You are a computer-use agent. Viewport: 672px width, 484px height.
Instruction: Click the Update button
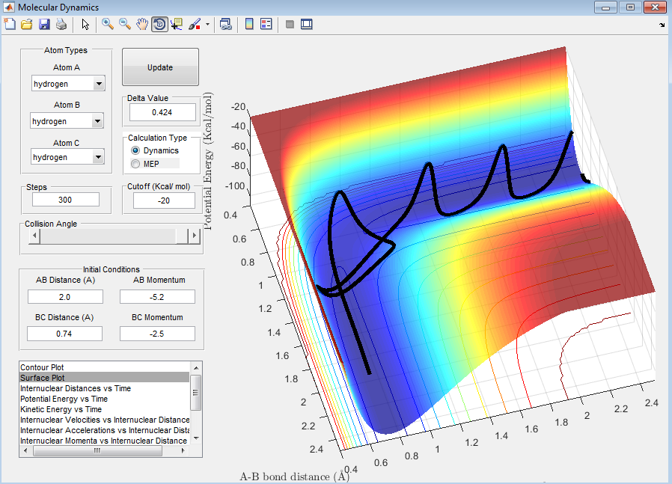coord(160,67)
